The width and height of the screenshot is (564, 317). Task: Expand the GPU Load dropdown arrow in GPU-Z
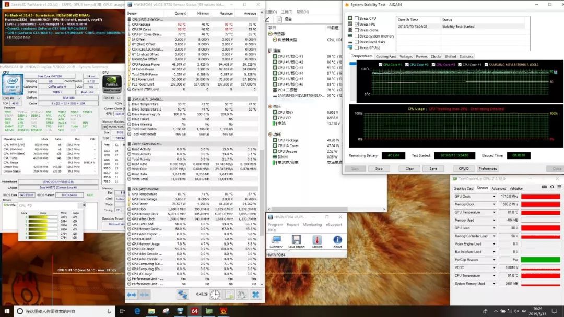tap(495, 228)
